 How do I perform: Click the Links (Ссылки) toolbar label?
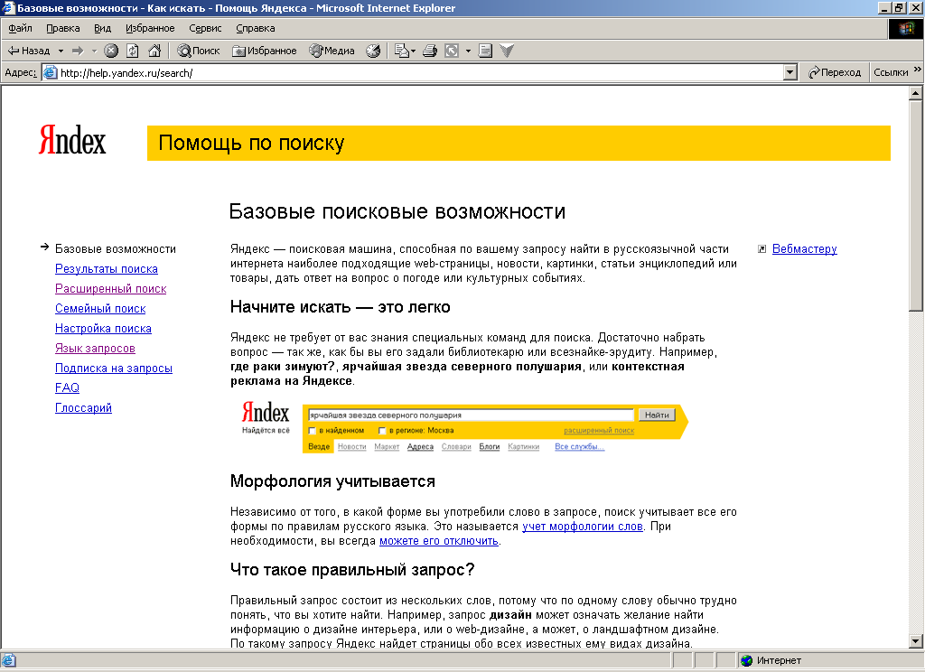tap(891, 72)
